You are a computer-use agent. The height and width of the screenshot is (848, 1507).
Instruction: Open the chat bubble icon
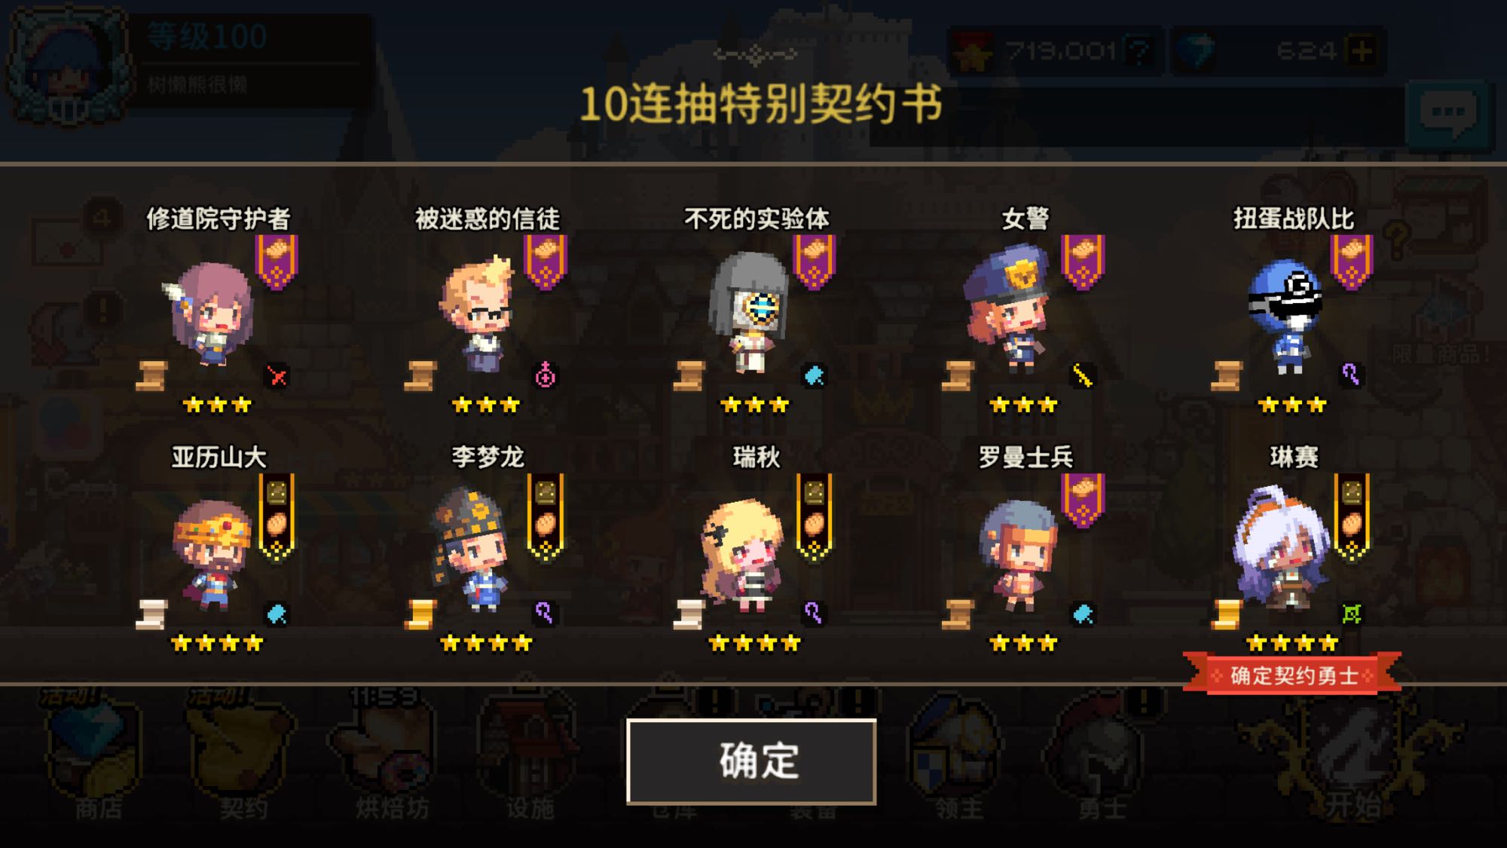pyautogui.click(x=1448, y=115)
